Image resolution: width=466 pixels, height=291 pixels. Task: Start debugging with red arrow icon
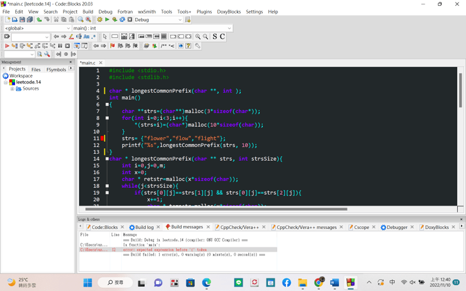pyautogui.click(x=7, y=46)
